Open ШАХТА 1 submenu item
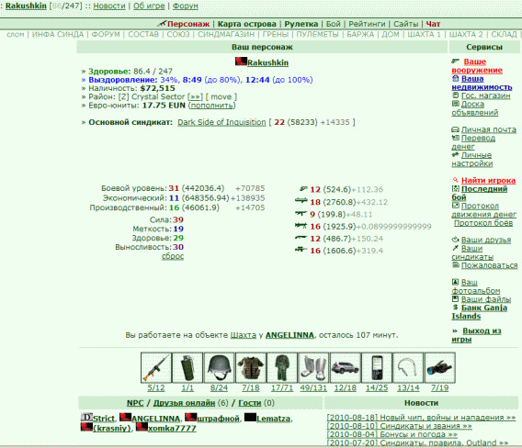 point(424,34)
